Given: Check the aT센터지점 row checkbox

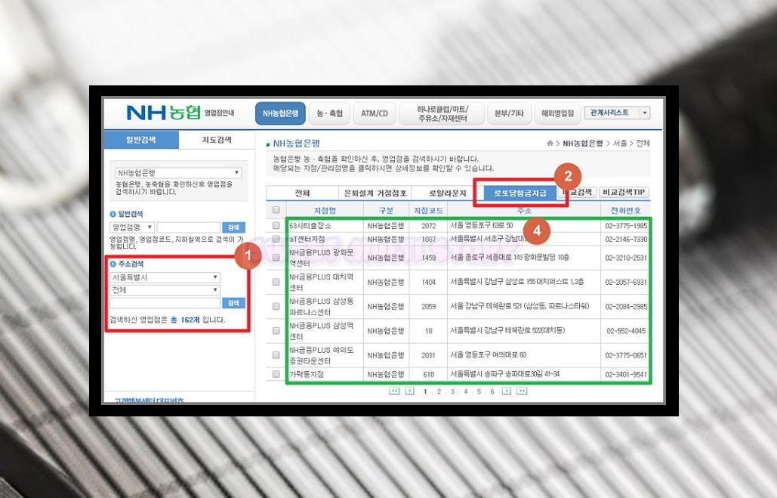Looking at the screenshot, I should 276,239.
